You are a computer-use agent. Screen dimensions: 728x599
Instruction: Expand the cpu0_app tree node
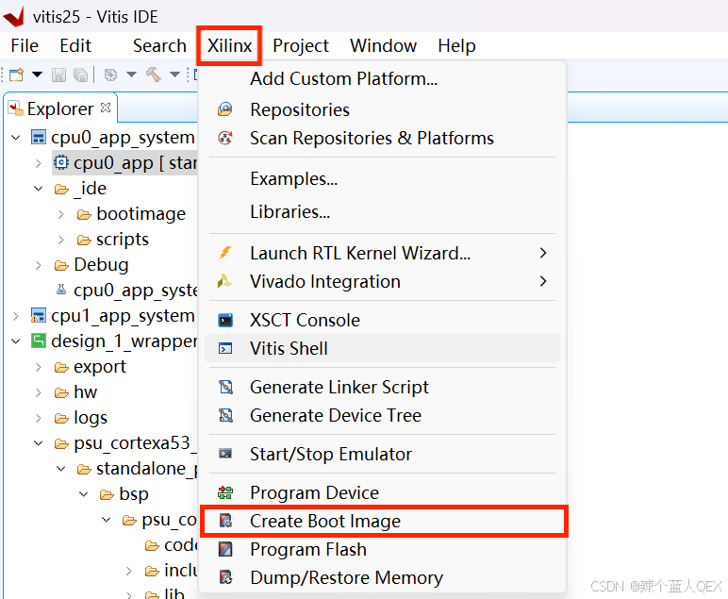point(39,163)
